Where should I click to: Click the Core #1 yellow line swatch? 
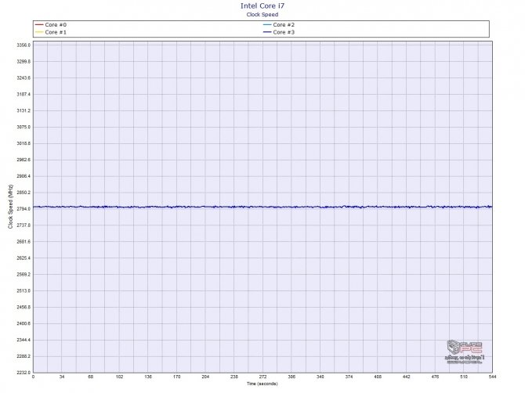click(x=39, y=32)
